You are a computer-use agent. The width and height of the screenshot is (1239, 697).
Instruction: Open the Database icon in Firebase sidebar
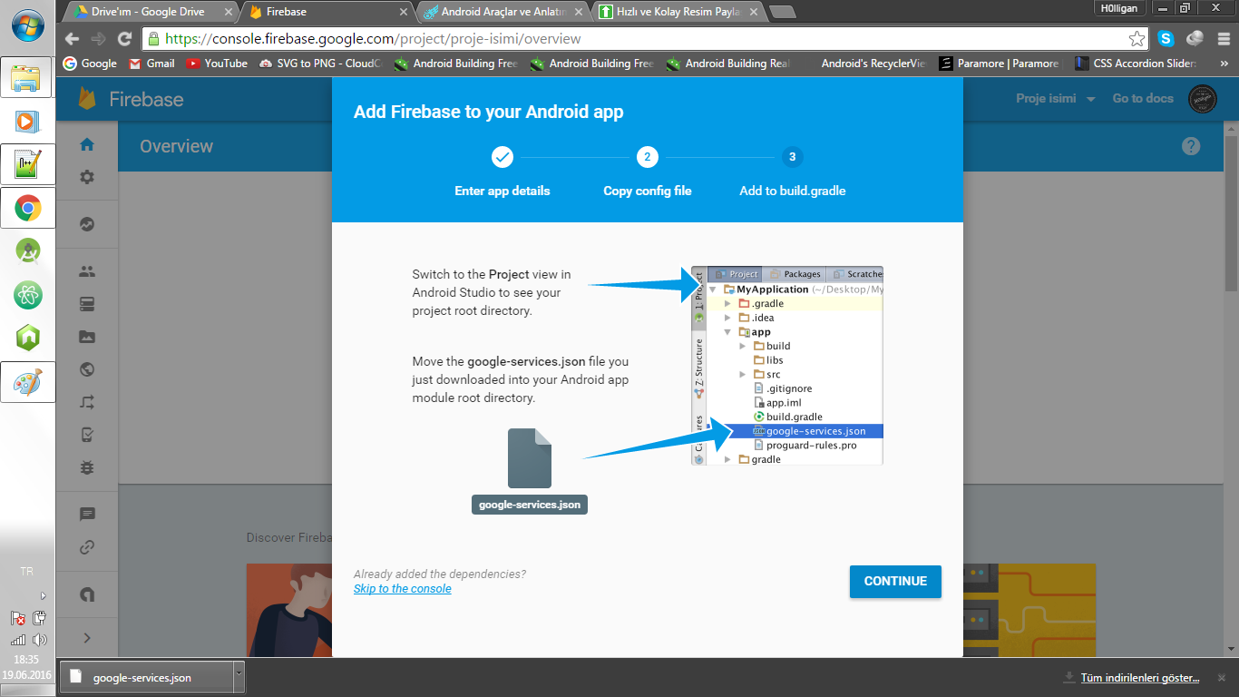[87, 303]
